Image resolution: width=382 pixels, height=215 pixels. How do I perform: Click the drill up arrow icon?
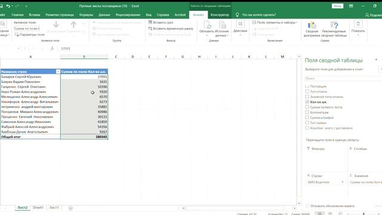click(73, 24)
